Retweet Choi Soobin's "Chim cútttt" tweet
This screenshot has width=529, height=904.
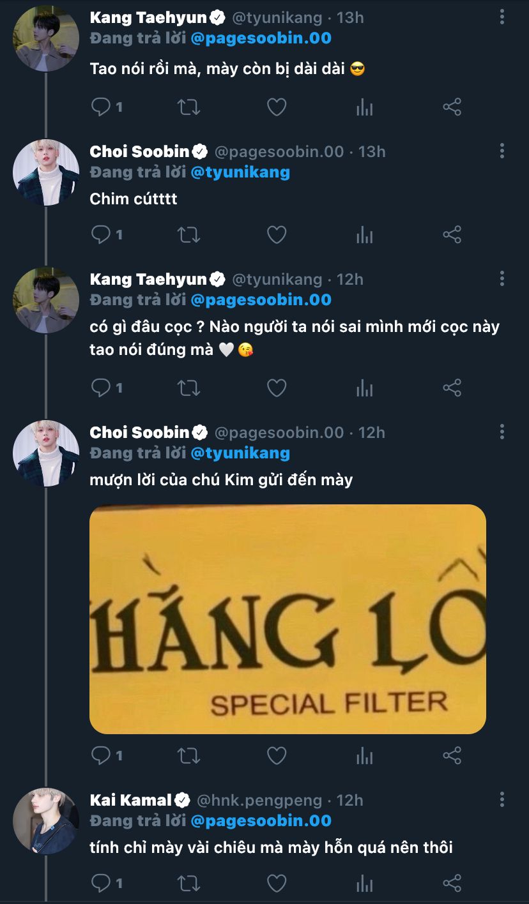tap(188, 235)
